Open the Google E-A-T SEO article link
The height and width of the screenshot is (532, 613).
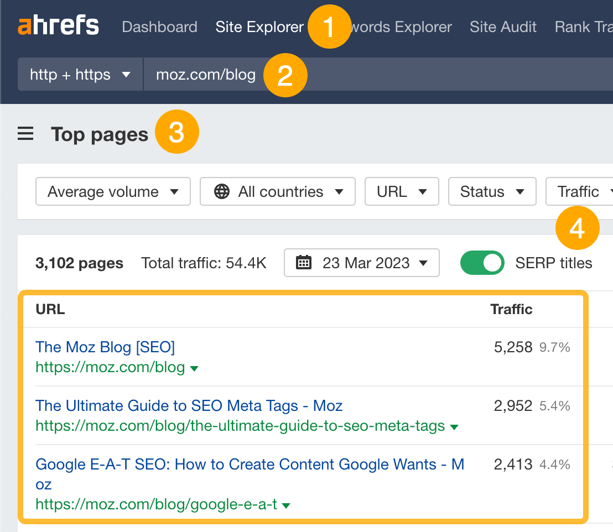pos(249,464)
